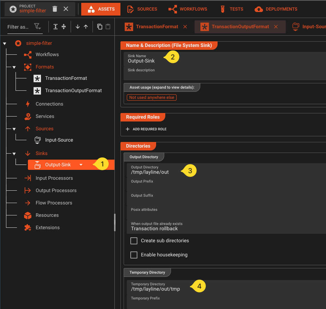The image size is (326, 309).
Task: Click the move up arrow icon
Action: 86,27
